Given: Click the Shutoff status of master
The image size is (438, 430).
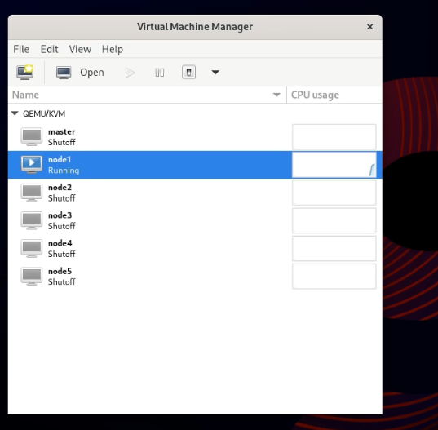Looking at the screenshot, I should click(x=62, y=143).
